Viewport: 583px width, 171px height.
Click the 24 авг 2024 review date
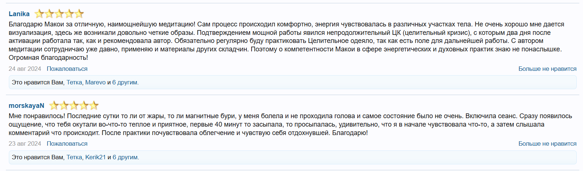[x=25, y=69]
